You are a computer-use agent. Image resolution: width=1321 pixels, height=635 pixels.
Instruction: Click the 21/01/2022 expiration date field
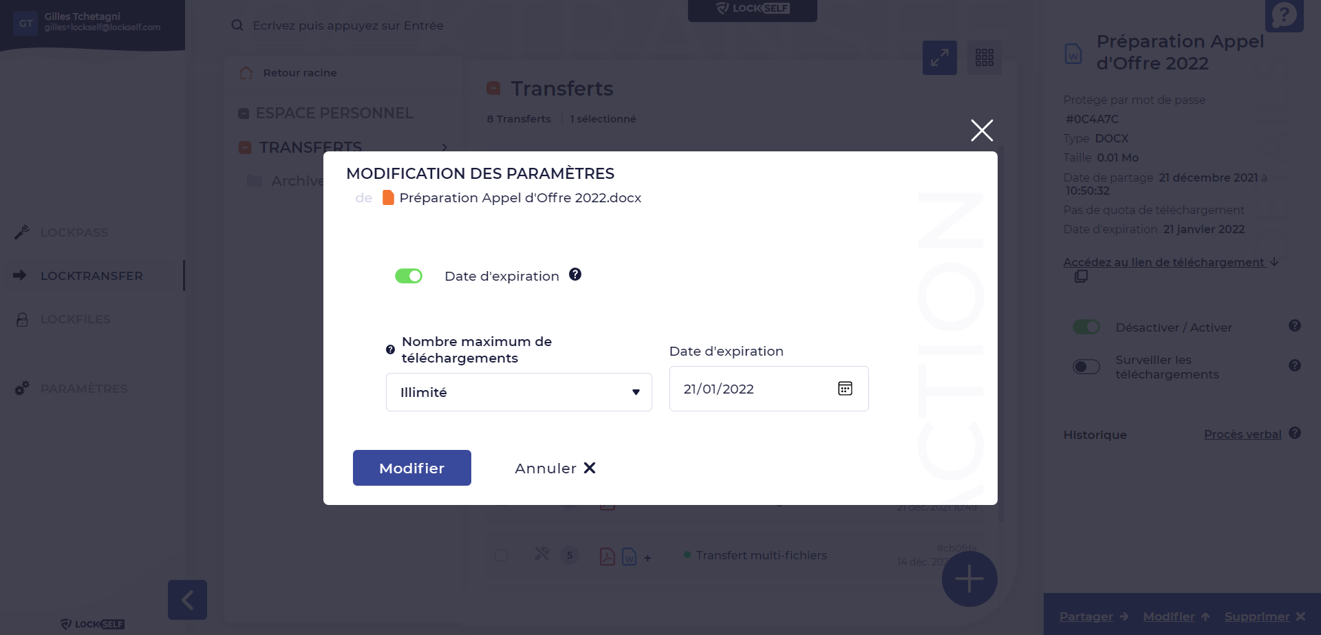[750, 389]
